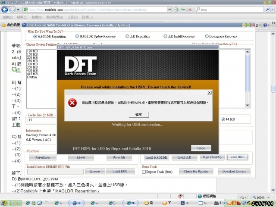Click the Install HSPL button

237,157
